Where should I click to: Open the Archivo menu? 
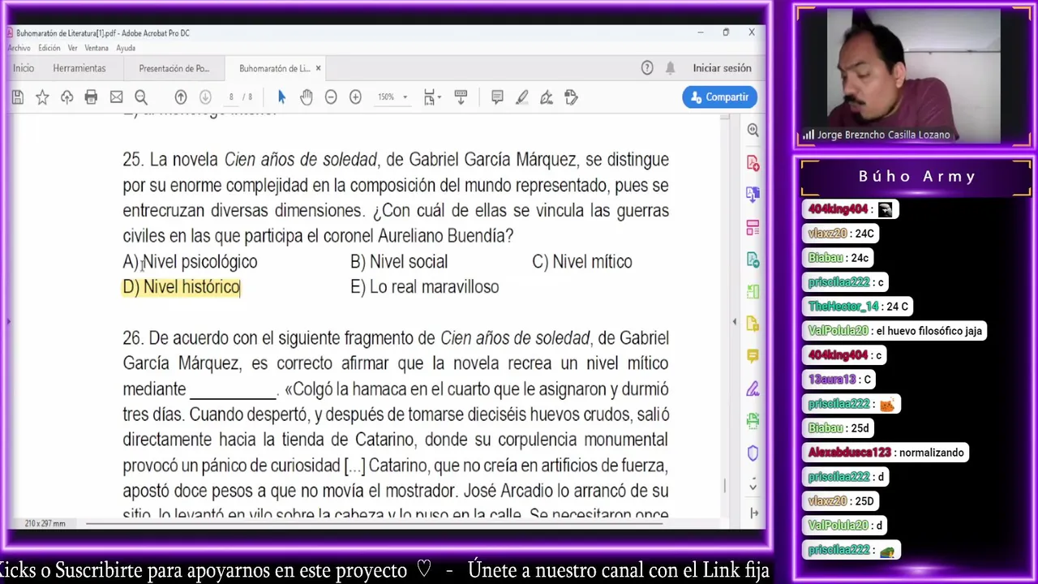[x=19, y=48]
